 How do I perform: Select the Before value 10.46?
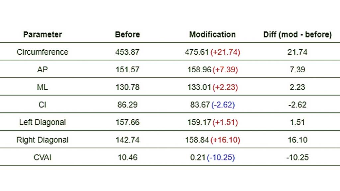tap(127, 157)
